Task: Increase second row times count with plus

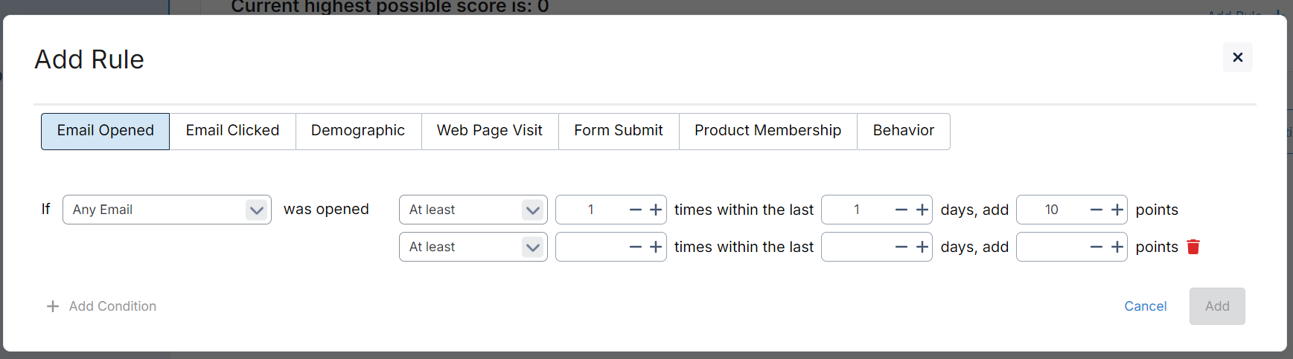Action: coord(656,247)
